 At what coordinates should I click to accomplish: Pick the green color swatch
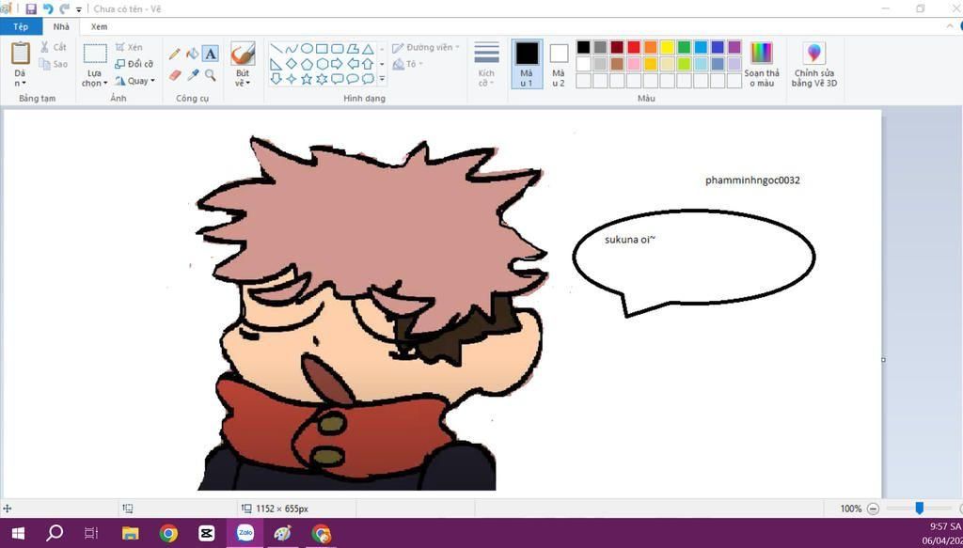click(x=684, y=47)
